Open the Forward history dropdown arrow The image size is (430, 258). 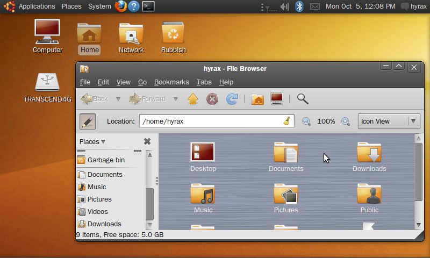[x=176, y=99]
